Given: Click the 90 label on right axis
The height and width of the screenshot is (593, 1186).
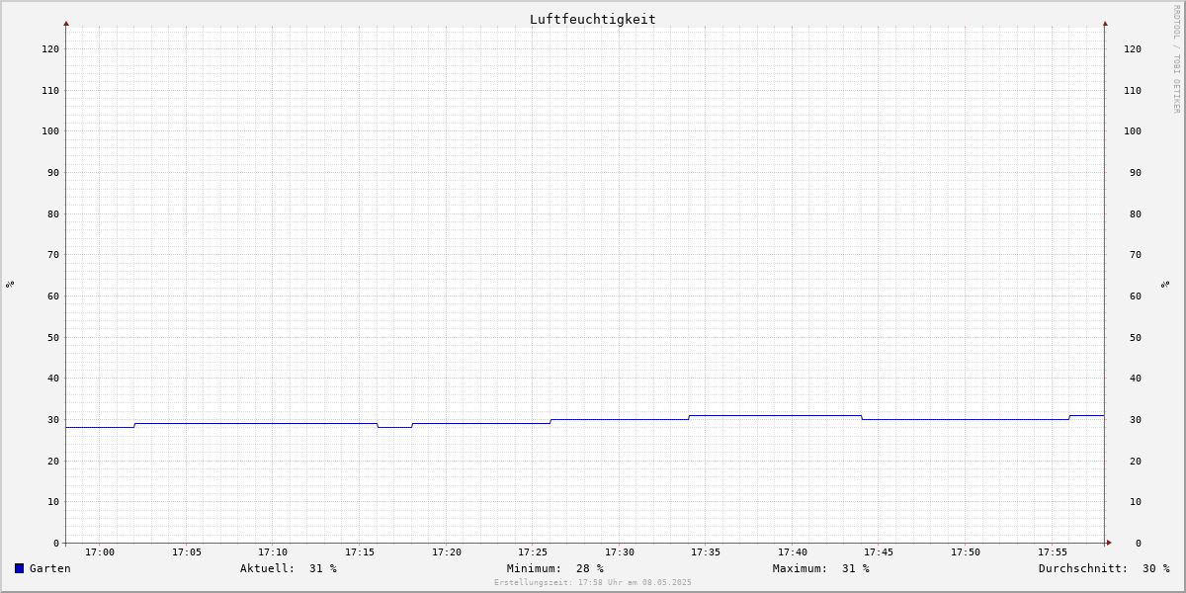Looking at the screenshot, I should (1136, 172).
